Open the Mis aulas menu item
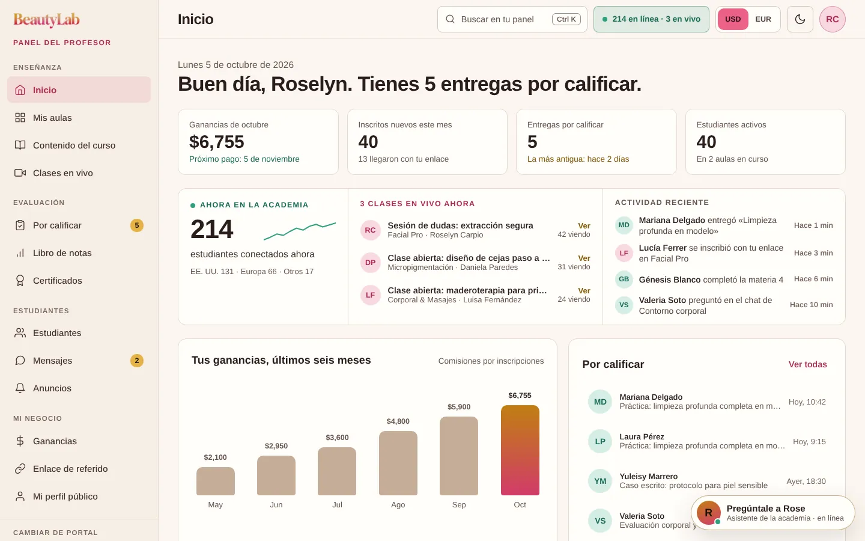This screenshot has height=541, width=865. pos(79,118)
